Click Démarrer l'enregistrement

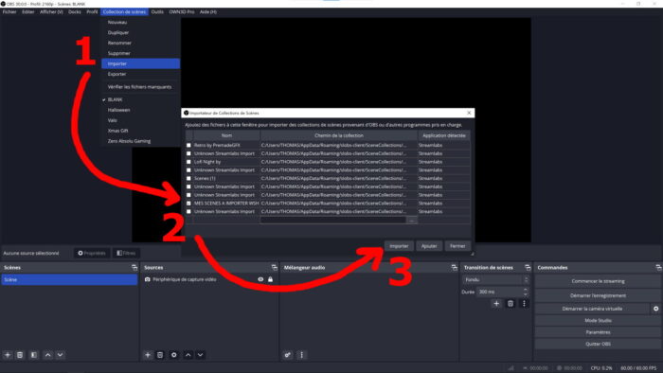tap(598, 295)
